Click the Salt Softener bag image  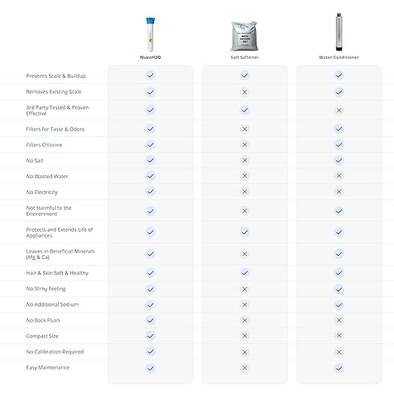pyautogui.click(x=245, y=36)
